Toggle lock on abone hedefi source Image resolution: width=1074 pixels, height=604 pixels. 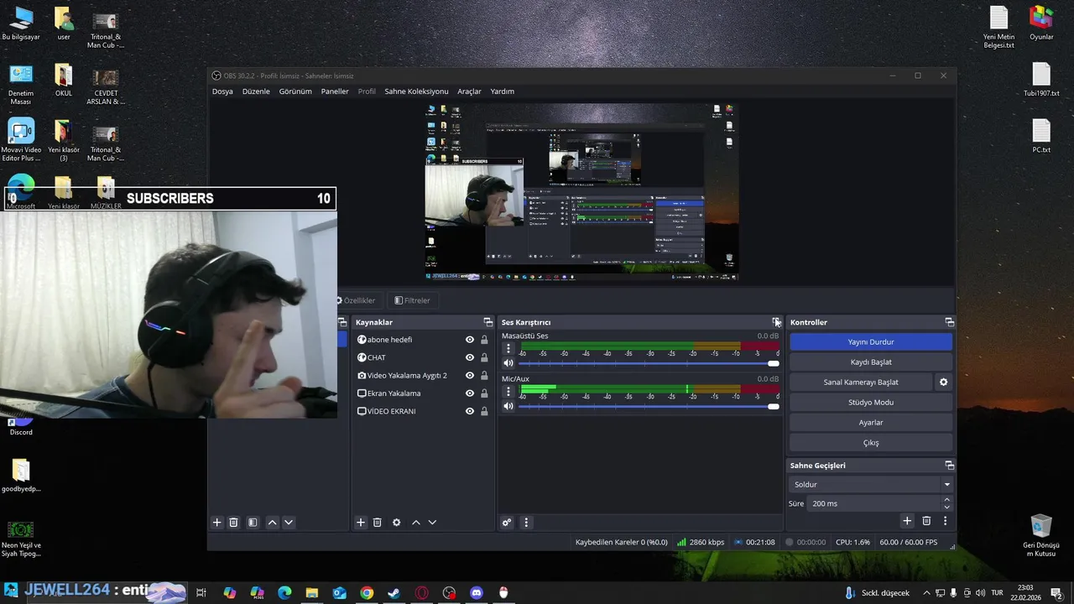(484, 340)
